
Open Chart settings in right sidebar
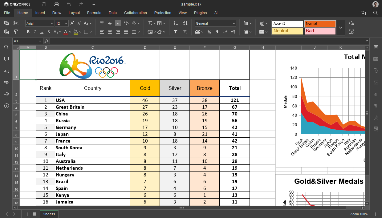376,94
